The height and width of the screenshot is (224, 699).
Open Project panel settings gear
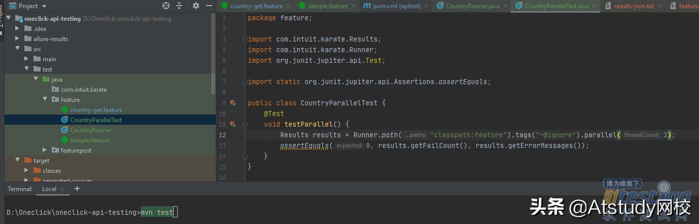tap(196, 6)
